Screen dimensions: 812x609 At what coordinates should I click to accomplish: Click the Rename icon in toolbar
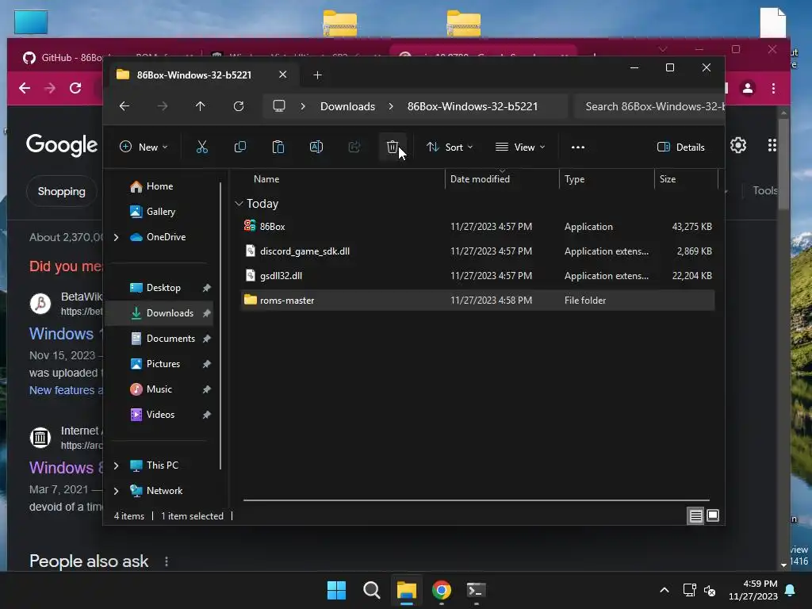[x=316, y=147]
